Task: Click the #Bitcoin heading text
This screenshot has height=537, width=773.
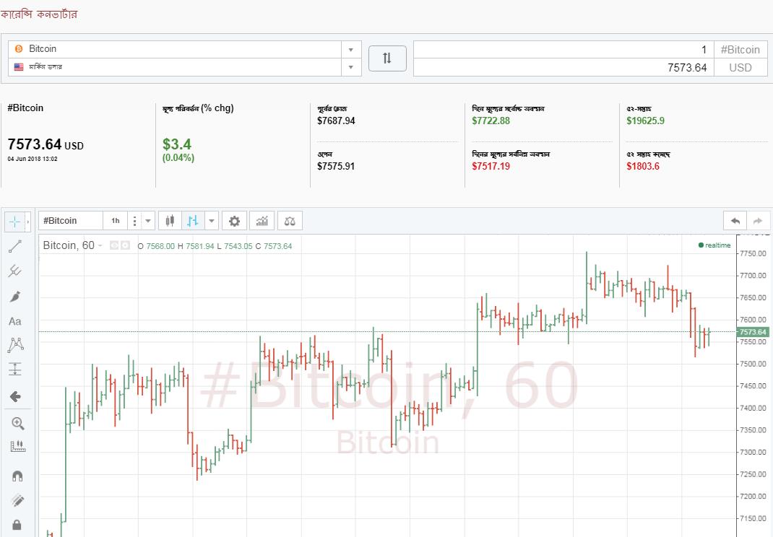Action: [25, 108]
